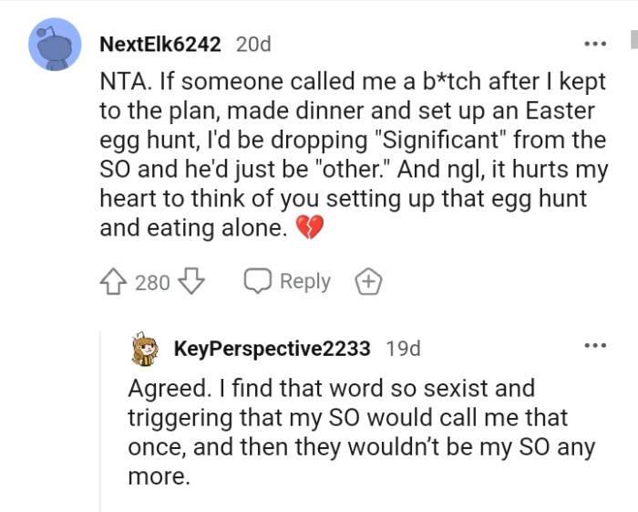Viewport: 638px width, 512px height.
Task: Click the speech bubble icon beside Reply
Action: [x=258, y=282]
